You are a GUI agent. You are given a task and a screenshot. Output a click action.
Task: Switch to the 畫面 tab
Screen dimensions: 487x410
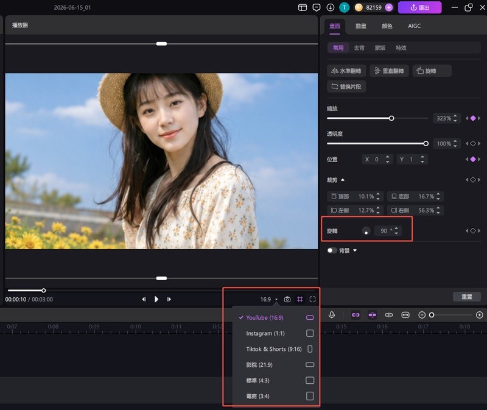click(334, 26)
